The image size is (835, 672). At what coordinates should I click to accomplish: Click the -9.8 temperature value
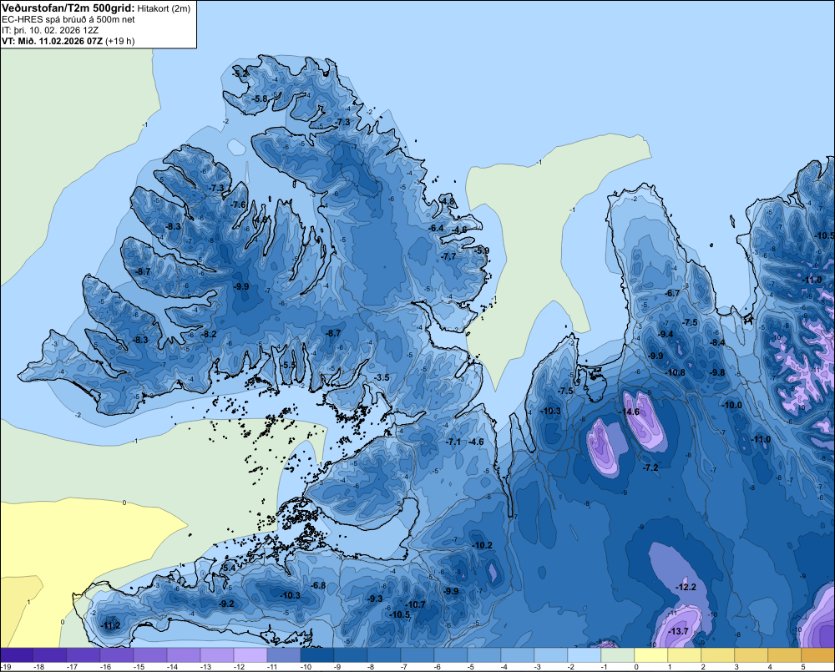(717, 372)
